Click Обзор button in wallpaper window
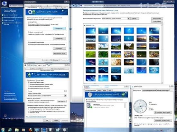This screenshot has width=177, height=132. point(135,19)
